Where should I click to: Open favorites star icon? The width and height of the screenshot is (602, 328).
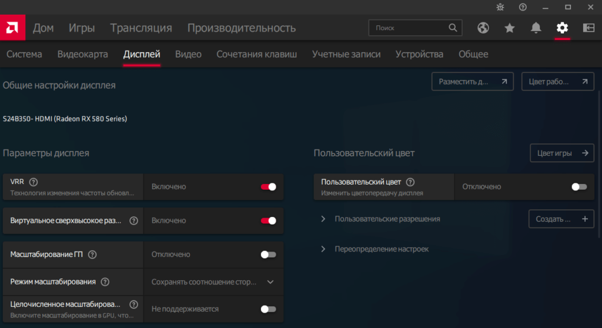click(x=510, y=28)
